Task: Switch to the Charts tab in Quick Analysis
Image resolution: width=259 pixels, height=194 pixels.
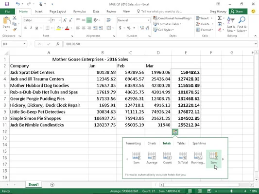Action: coord(152,143)
